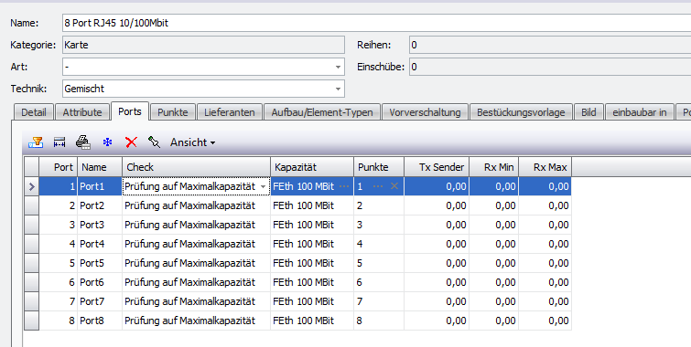
Task: Click the Port2 name cell
Action: pos(100,205)
